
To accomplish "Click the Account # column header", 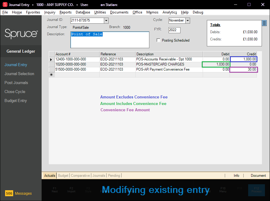I will (x=77, y=54).
